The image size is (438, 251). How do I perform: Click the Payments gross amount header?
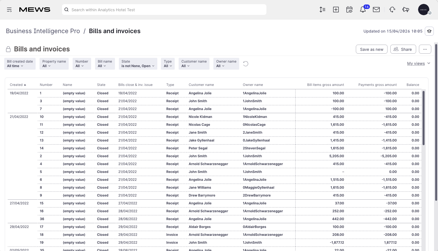coord(377,85)
